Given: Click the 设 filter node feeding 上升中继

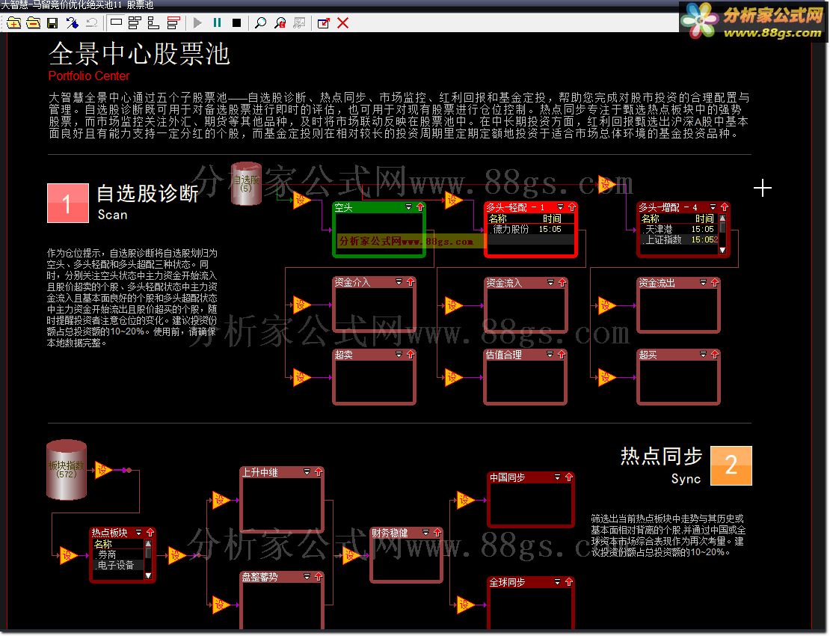Looking at the screenshot, I should click(221, 500).
